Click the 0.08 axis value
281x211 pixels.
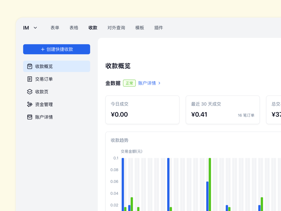tap(114, 170)
